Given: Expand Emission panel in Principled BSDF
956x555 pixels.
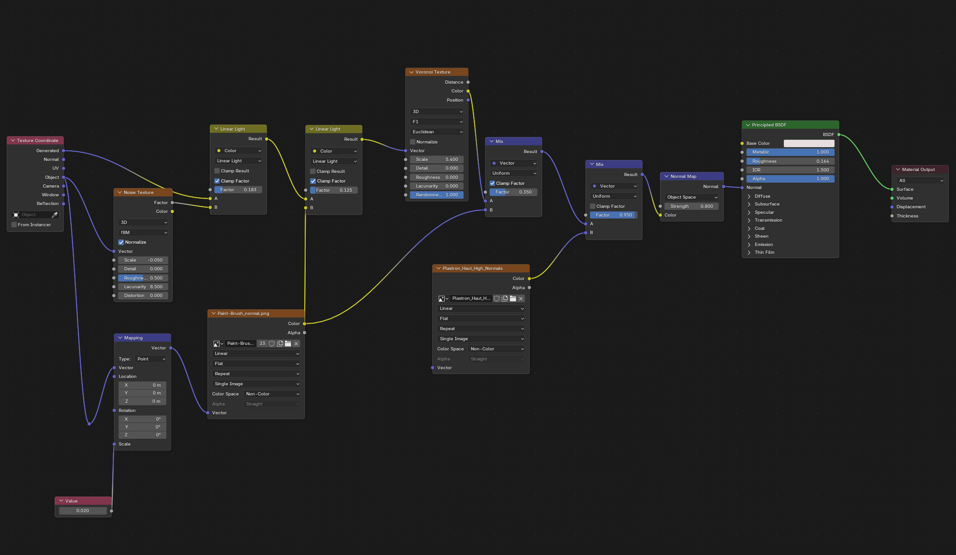Looking at the screenshot, I should pyautogui.click(x=749, y=245).
